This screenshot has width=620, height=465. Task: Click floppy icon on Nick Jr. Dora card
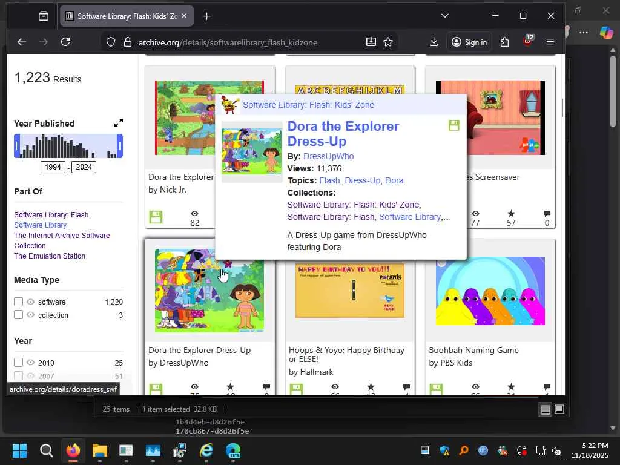tap(156, 217)
